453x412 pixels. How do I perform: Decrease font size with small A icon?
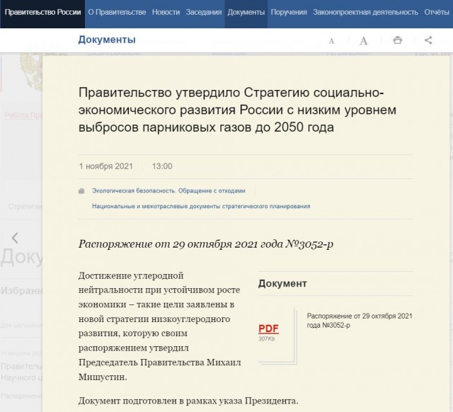331,41
